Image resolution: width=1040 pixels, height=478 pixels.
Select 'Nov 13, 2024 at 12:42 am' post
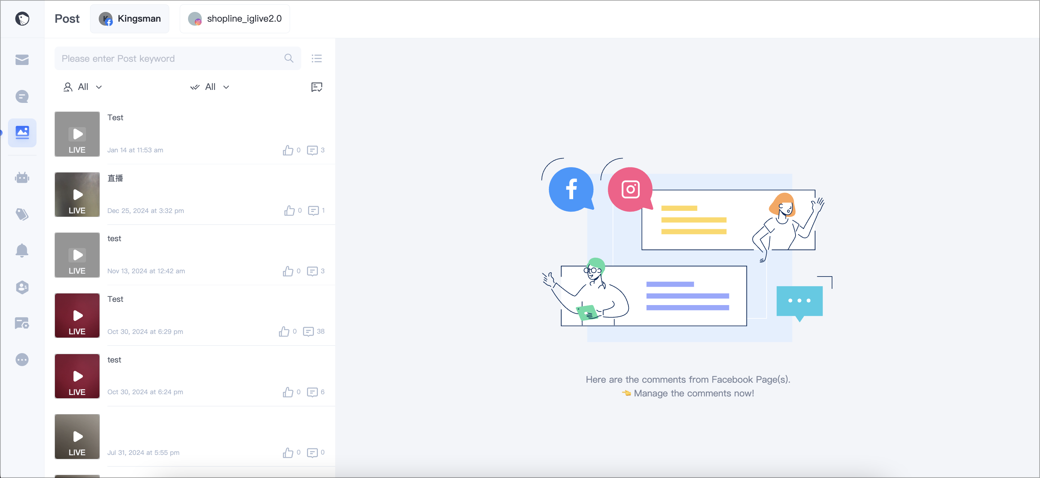click(x=146, y=271)
